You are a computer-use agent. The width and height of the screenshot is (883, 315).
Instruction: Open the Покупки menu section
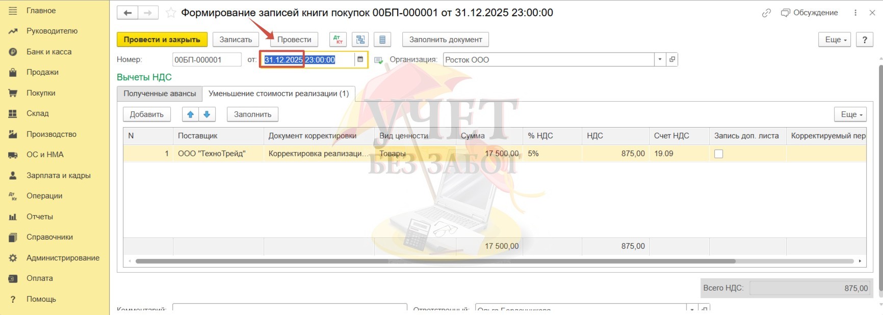click(41, 93)
